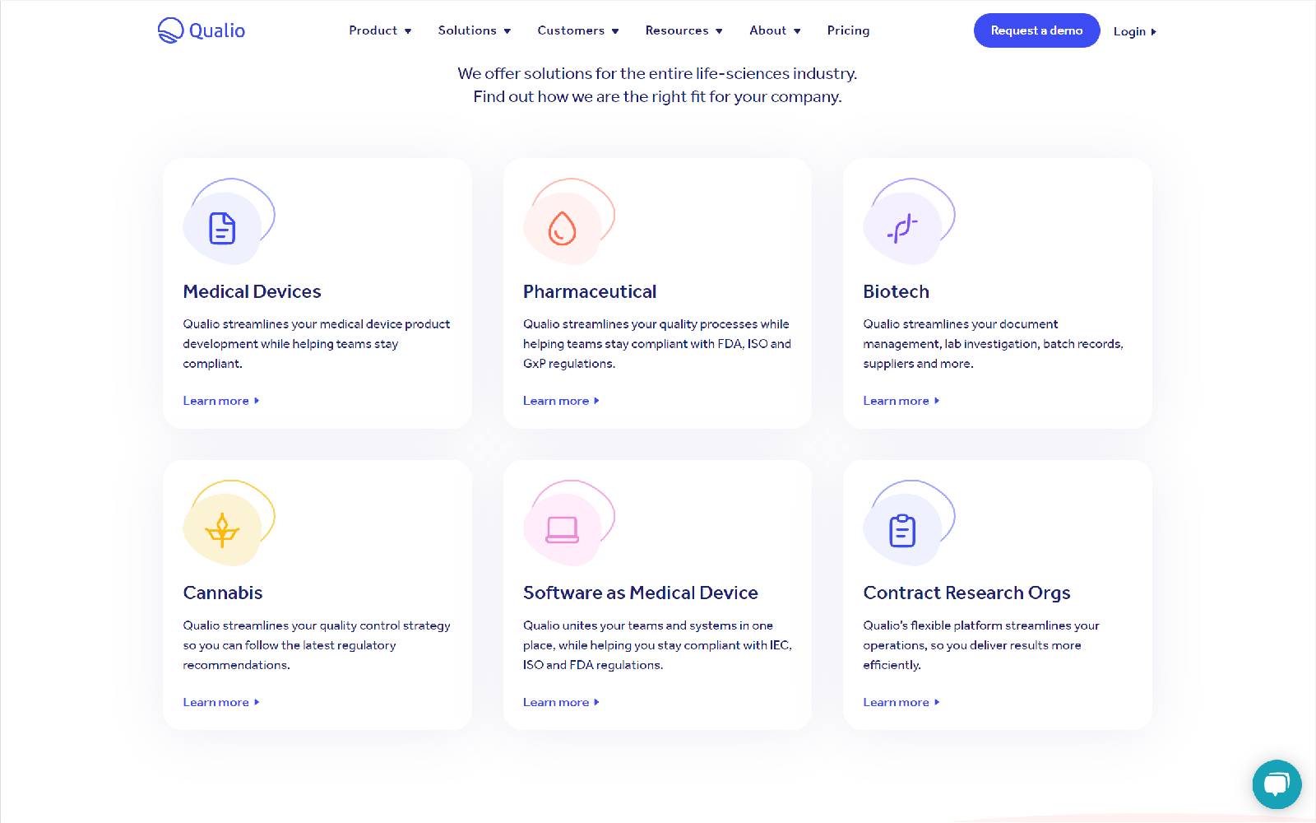This screenshot has height=823, width=1316.
Task: Click Learn more under Pharmaceutical
Action: (x=562, y=401)
